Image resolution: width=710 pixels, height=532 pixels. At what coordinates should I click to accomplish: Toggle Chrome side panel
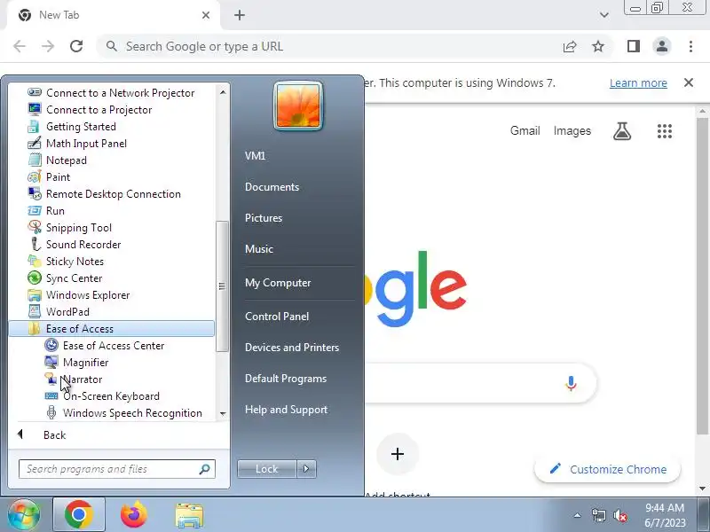point(634,46)
